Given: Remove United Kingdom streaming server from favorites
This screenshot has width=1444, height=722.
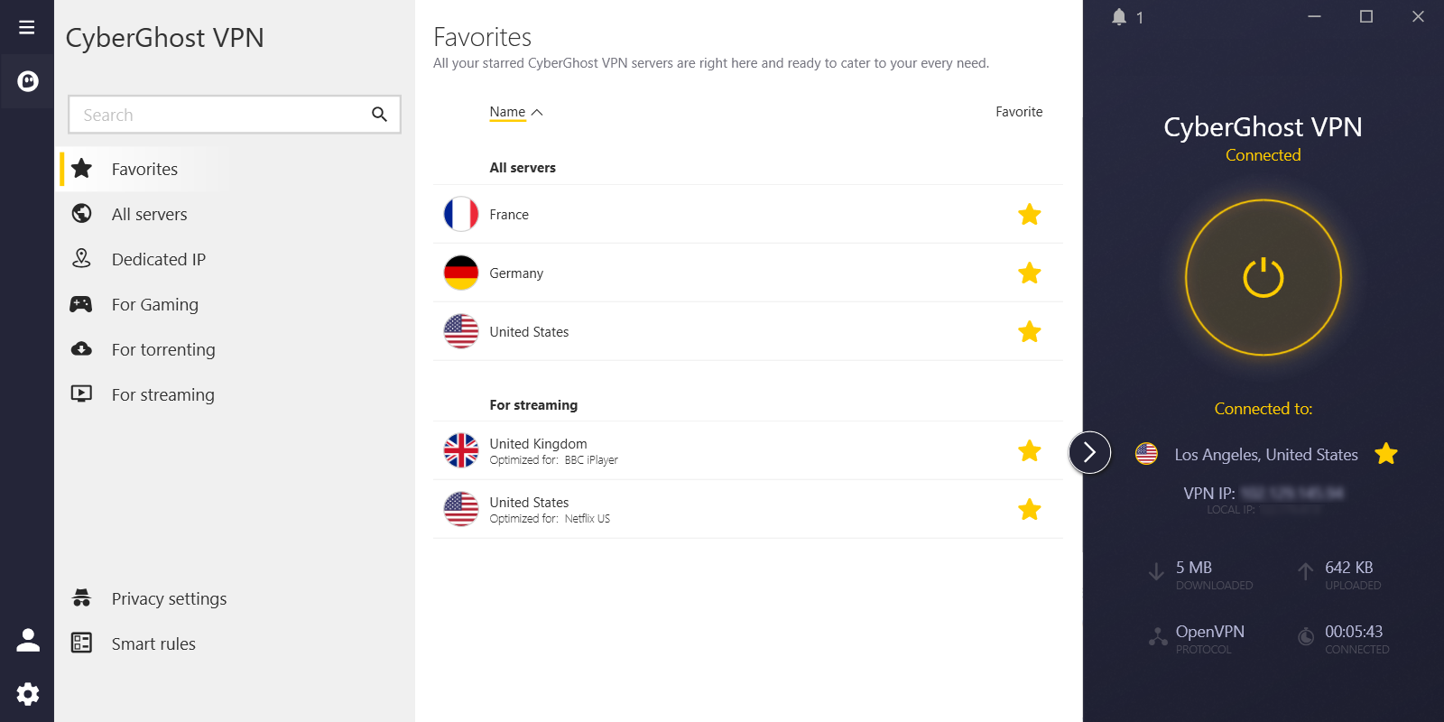Looking at the screenshot, I should click(1030, 451).
